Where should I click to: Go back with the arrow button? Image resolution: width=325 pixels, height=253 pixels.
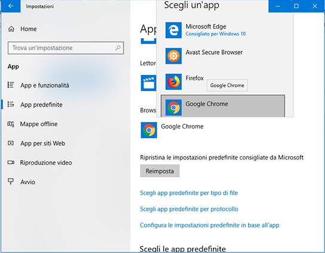[x=10, y=6]
